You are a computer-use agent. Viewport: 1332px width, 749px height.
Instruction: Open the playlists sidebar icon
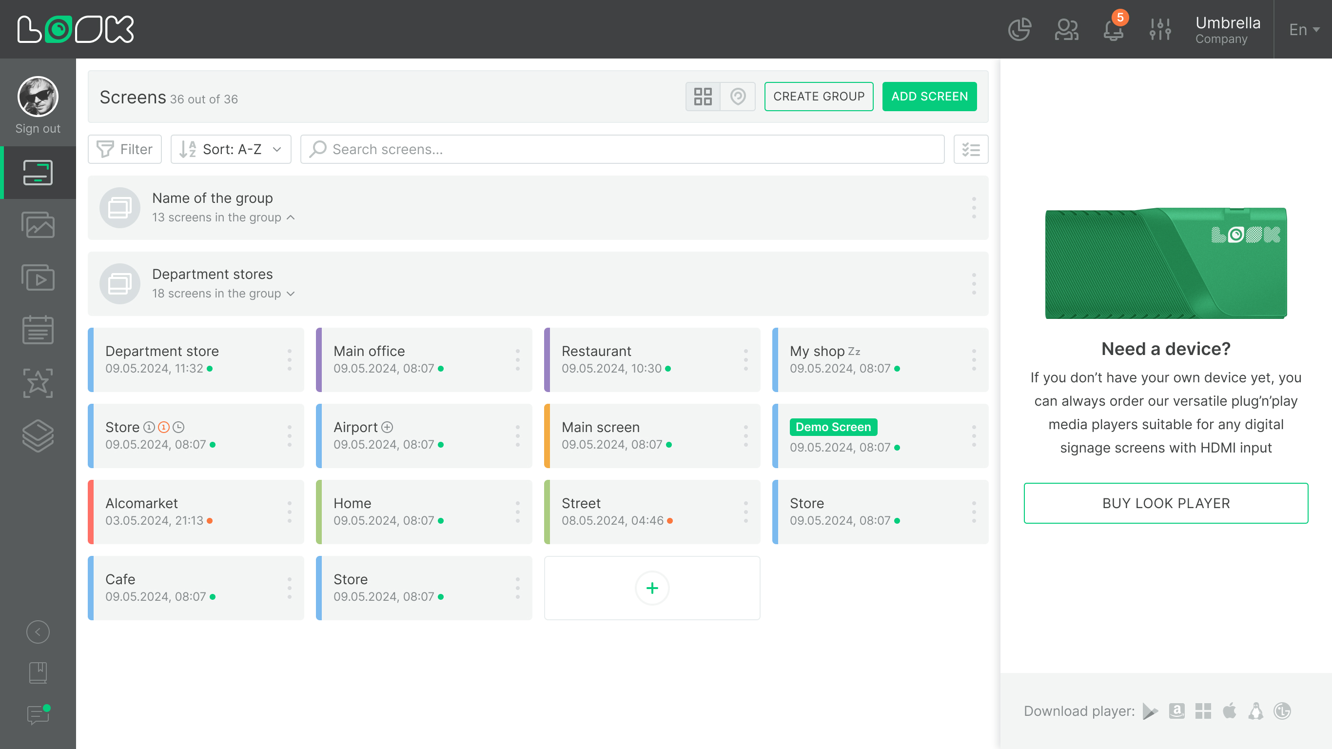38,278
